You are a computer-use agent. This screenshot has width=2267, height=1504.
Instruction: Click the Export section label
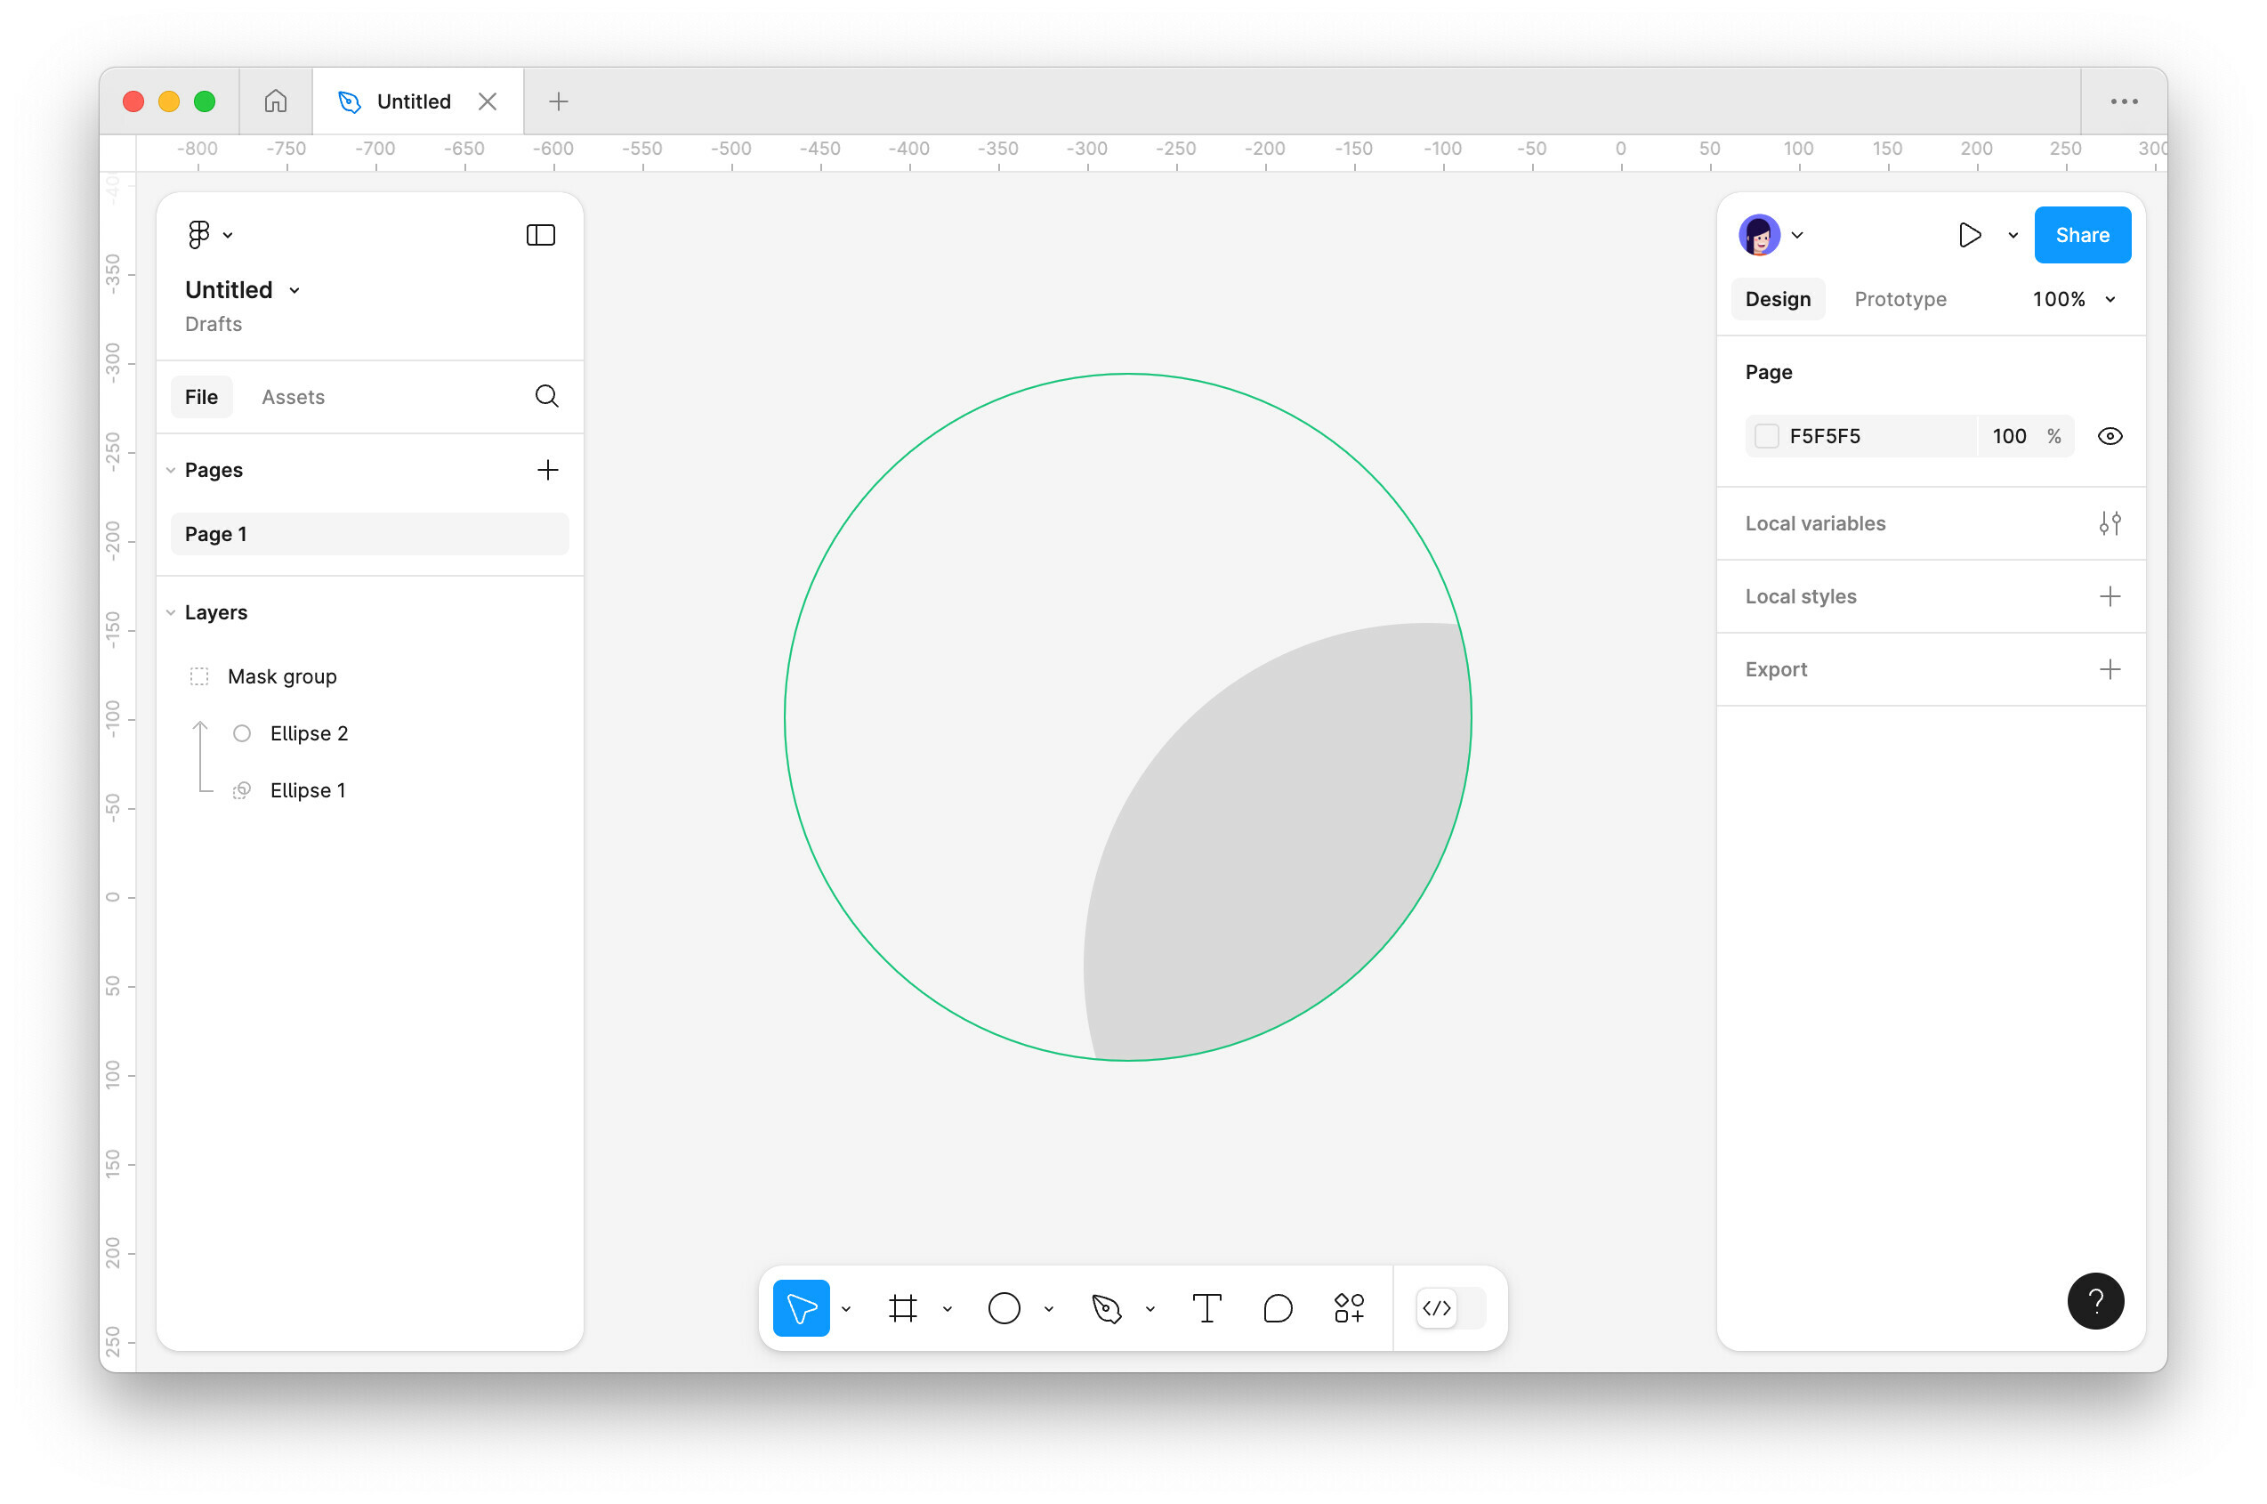tap(1776, 669)
